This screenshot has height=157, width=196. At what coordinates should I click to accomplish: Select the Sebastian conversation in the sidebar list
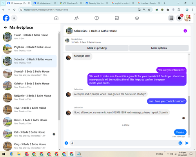coord(29,61)
